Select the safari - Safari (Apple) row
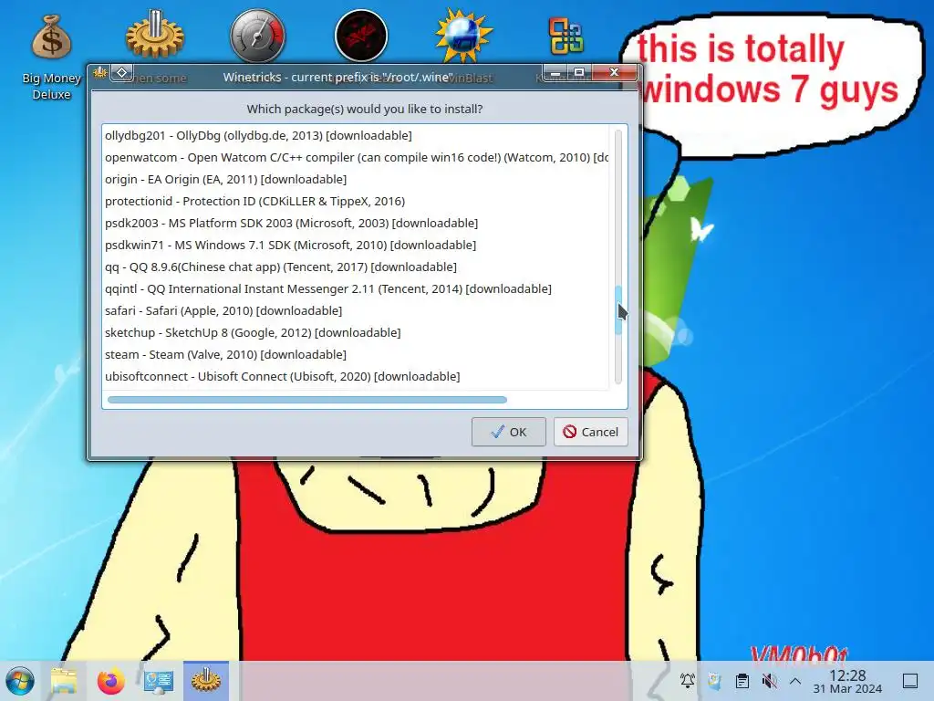This screenshot has height=701, width=934. click(x=357, y=310)
